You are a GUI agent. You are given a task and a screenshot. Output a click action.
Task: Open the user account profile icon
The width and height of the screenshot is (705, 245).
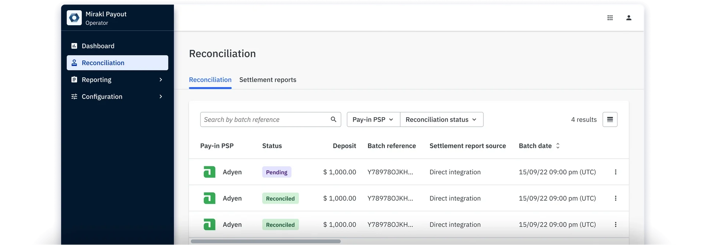pyautogui.click(x=629, y=18)
